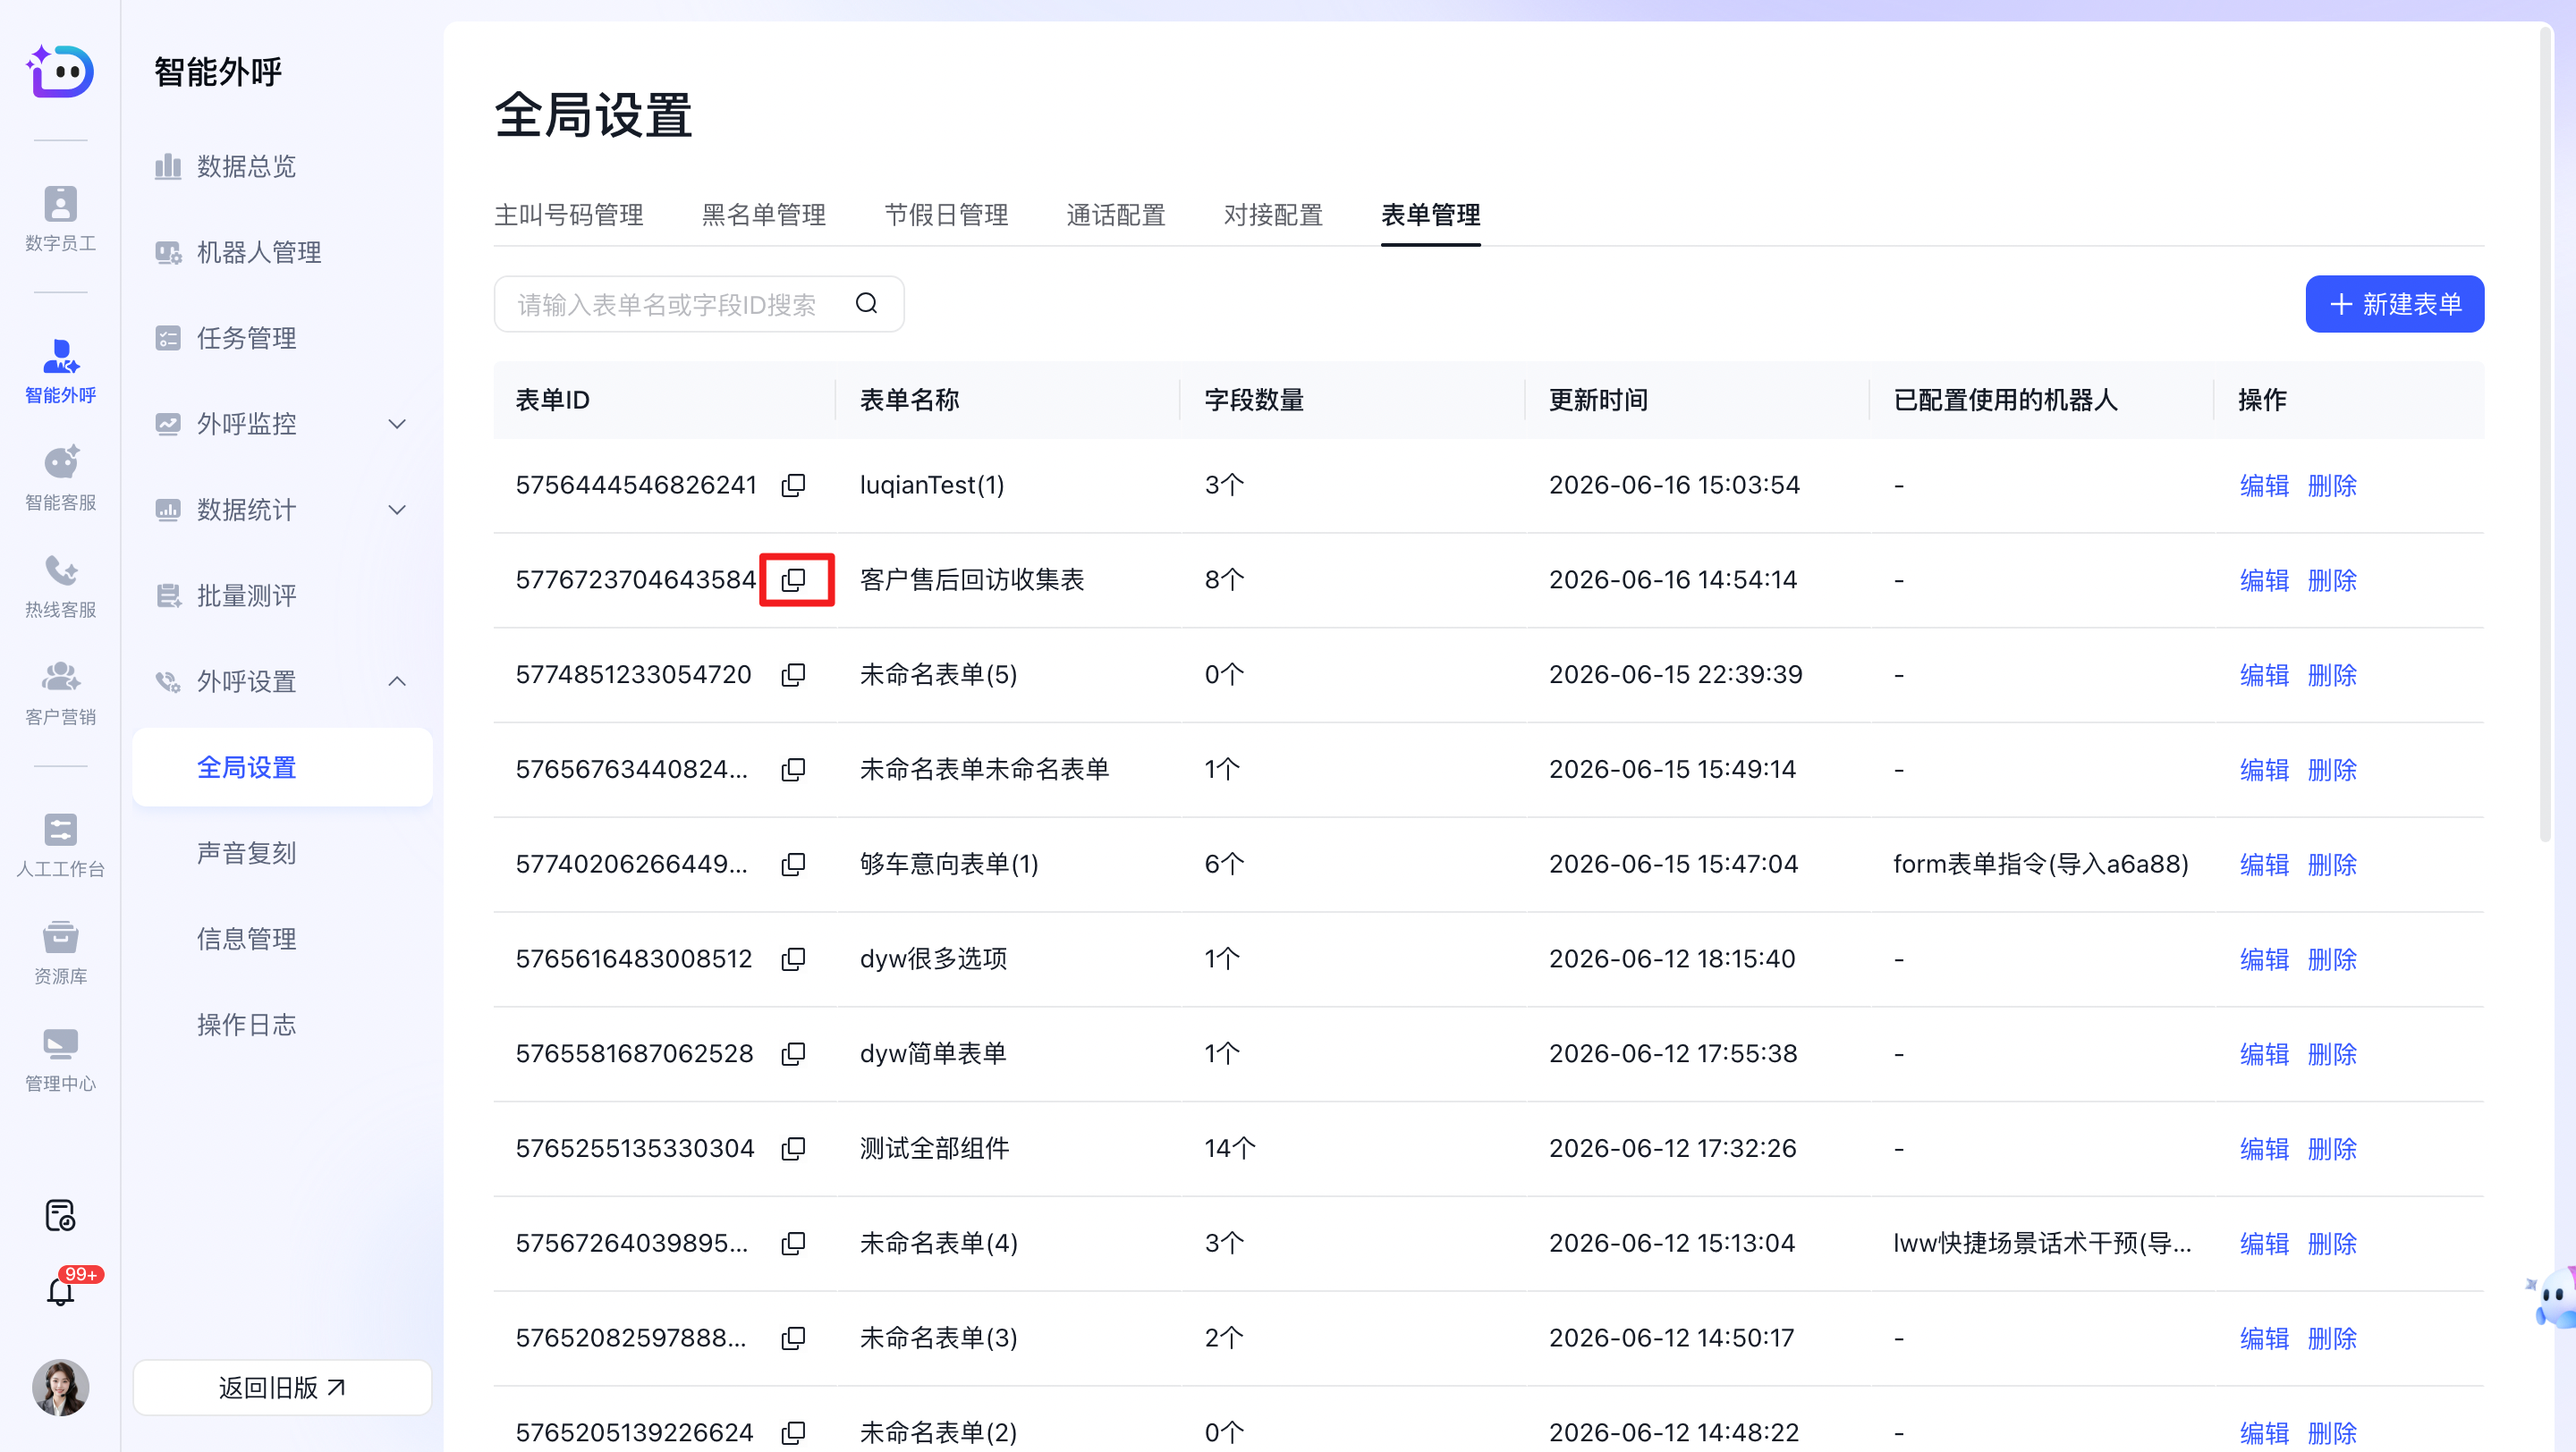Switch to the 黑名单管理 tab
The height and width of the screenshot is (1452, 2576).
click(763, 215)
